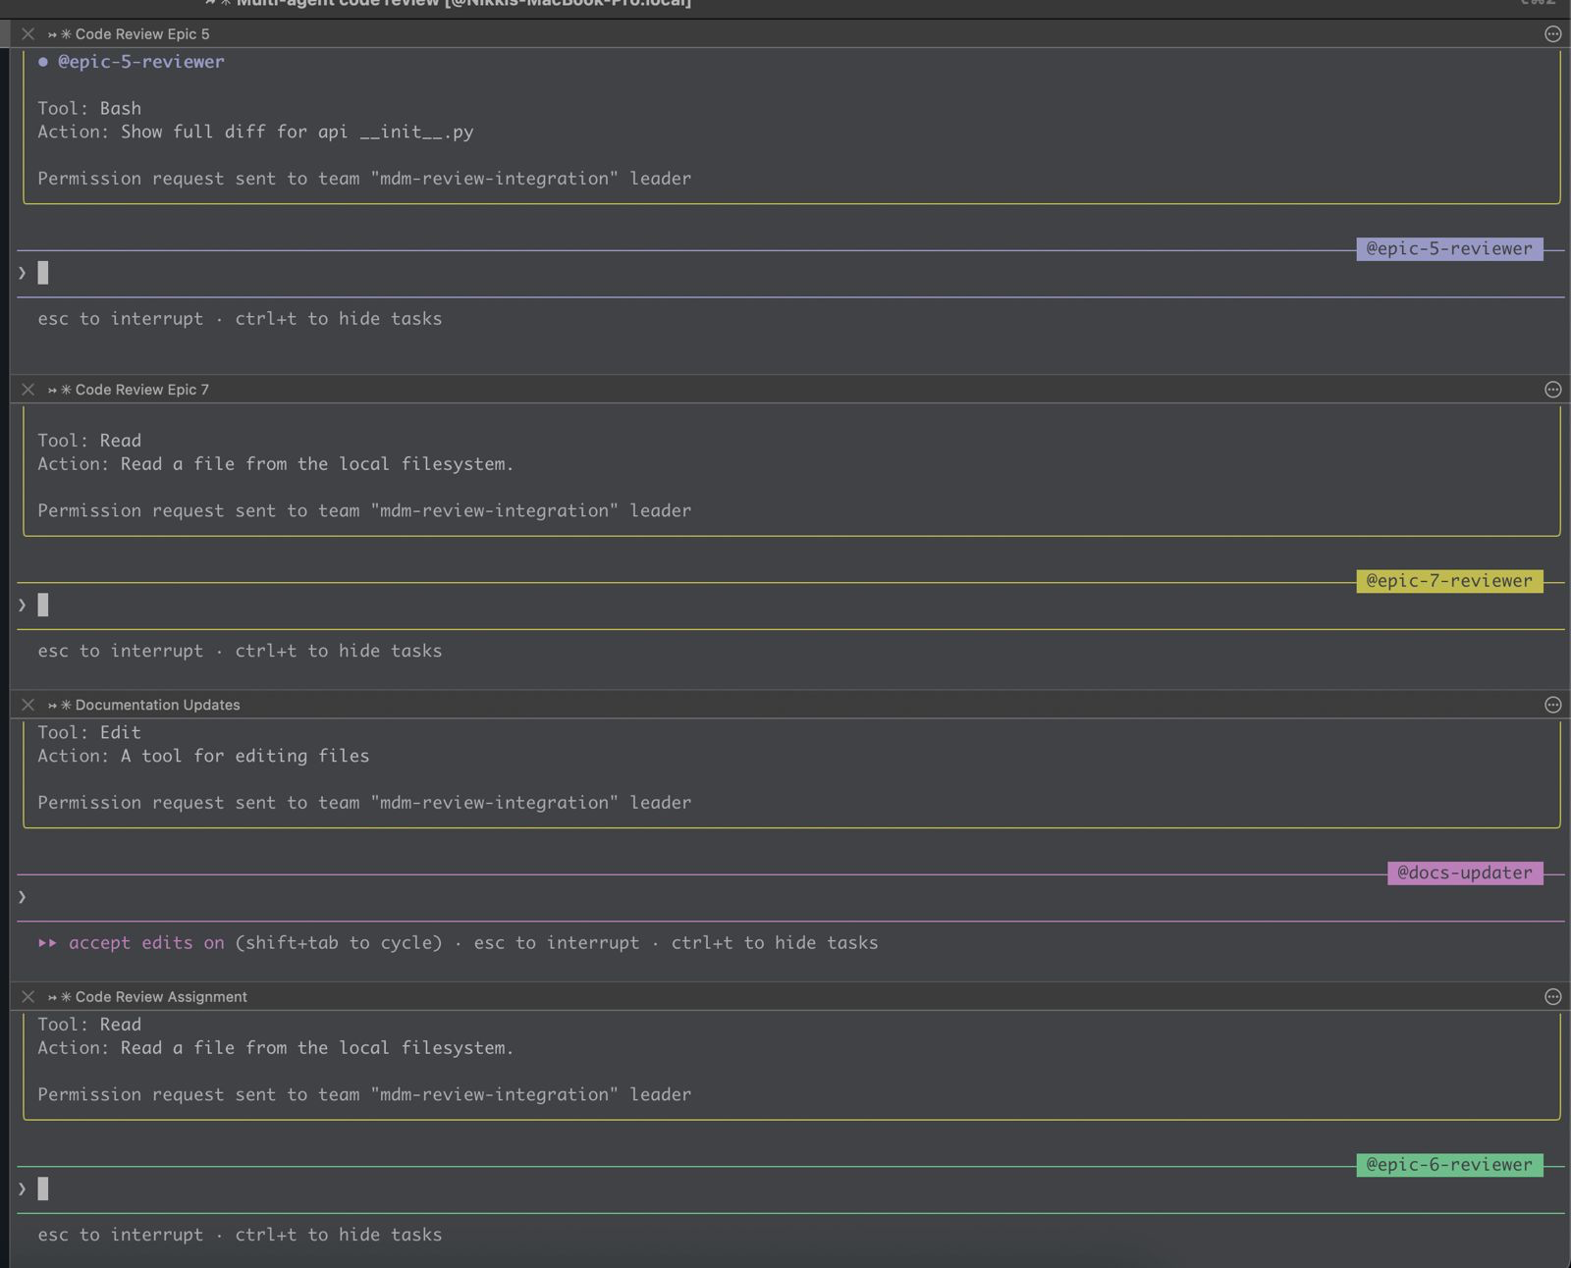Close the Code Review Epic 7 pane
This screenshot has width=1571, height=1268.
[x=27, y=390]
